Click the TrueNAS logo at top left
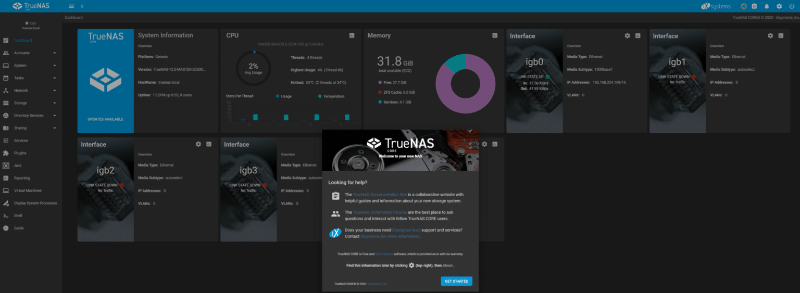The image size is (800, 293). [31, 6]
